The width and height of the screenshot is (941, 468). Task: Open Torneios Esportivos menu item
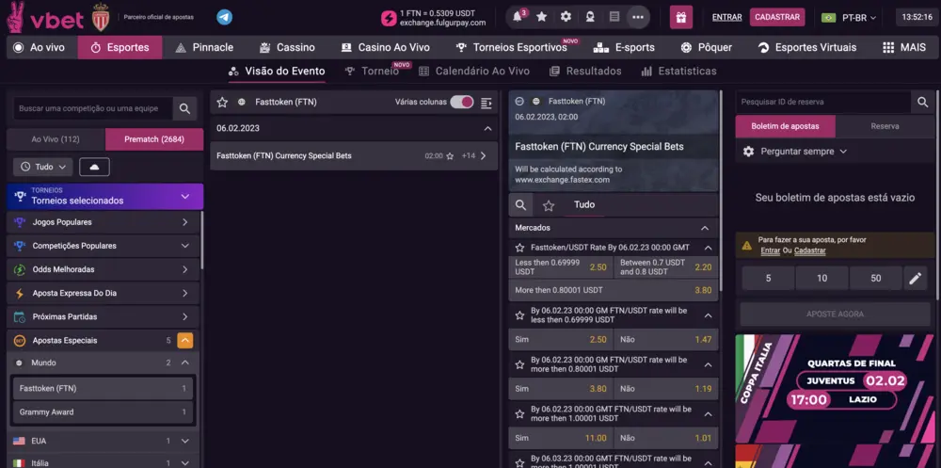click(x=512, y=47)
